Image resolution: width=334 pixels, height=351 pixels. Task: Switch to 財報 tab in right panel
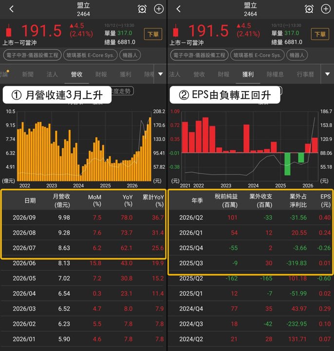coord(223,74)
